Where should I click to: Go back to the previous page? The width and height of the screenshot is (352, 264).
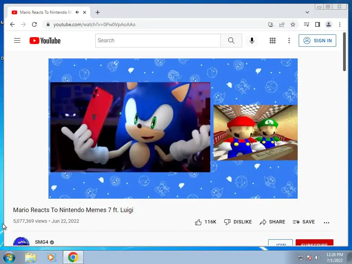click(12, 24)
